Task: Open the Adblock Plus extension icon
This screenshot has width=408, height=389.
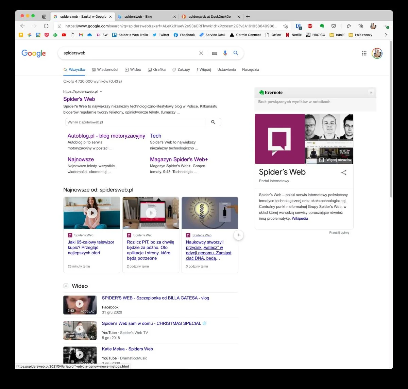Action: point(310,26)
